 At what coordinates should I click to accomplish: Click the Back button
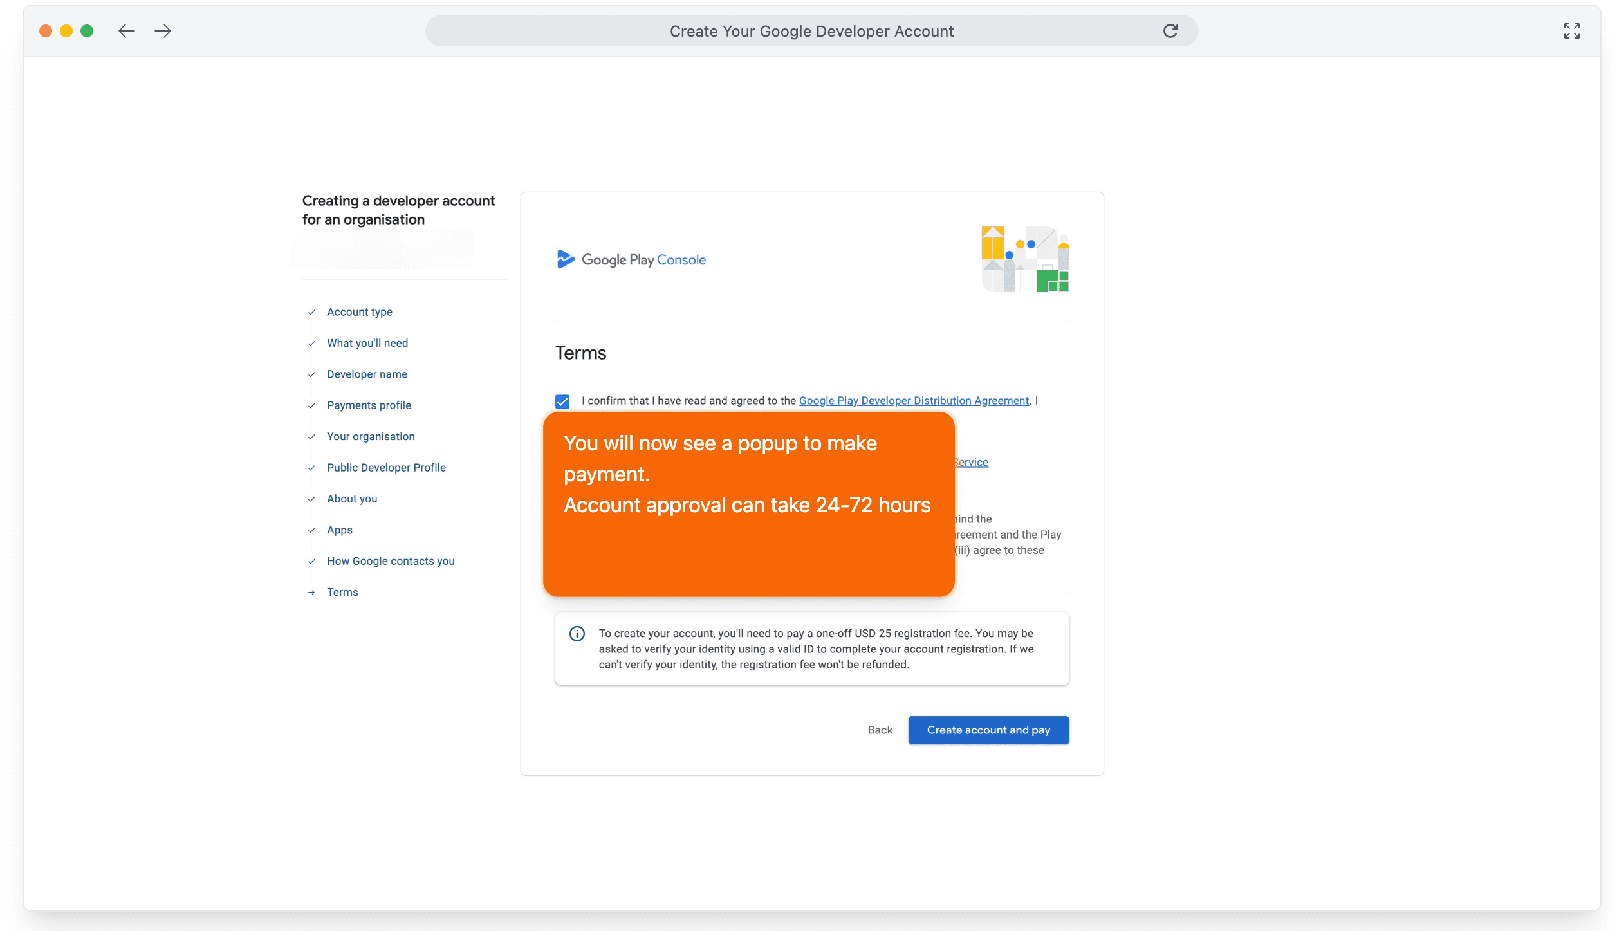pos(880,730)
